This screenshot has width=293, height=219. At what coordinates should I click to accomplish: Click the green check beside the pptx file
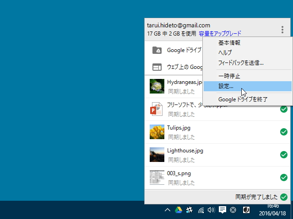(284, 109)
